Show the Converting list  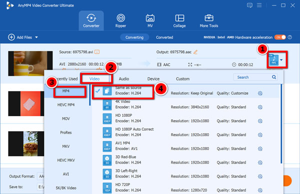[134, 37]
